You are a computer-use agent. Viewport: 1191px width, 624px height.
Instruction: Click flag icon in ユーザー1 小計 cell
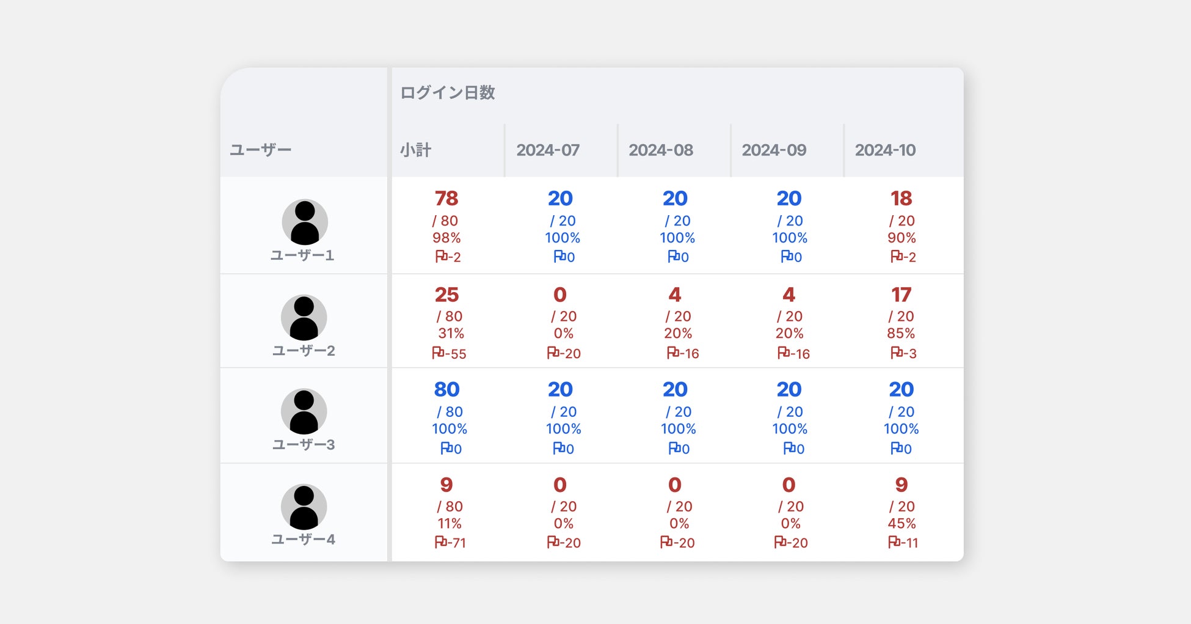tap(440, 257)
